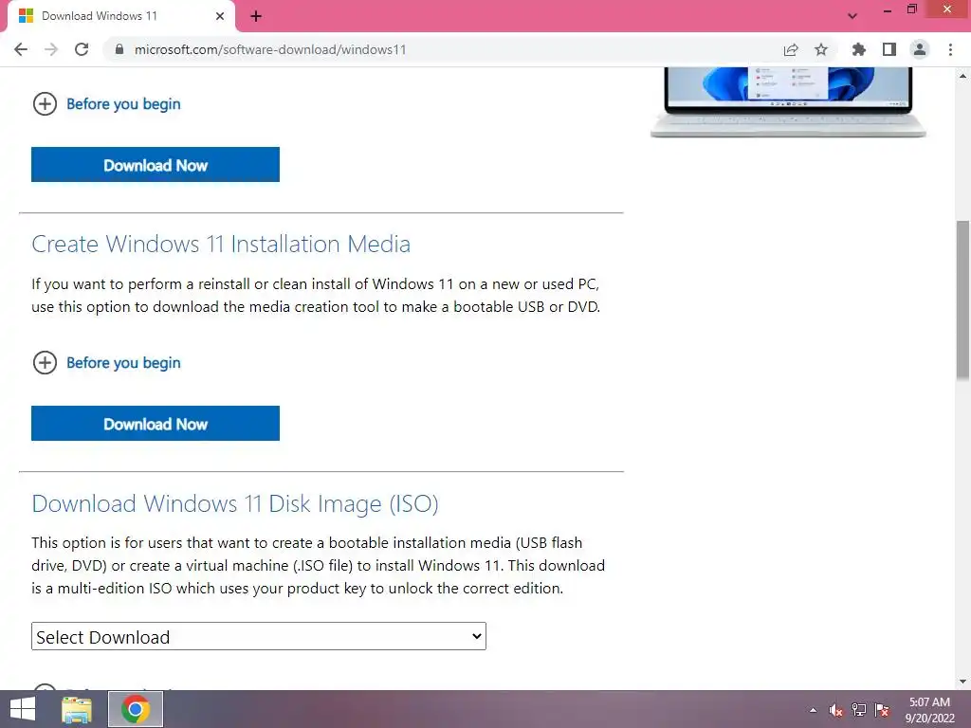Click the Microsoft logo favicon on tab
The width and height of the screenshot is (971, 728).
(x=26, y=16)
